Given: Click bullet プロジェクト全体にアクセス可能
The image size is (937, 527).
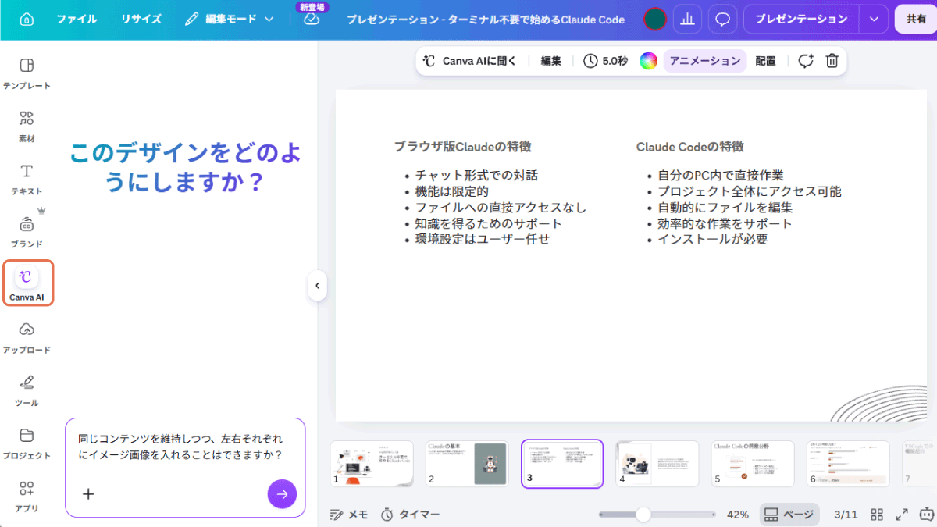Looking at the screenshot, I should (750, 191).
